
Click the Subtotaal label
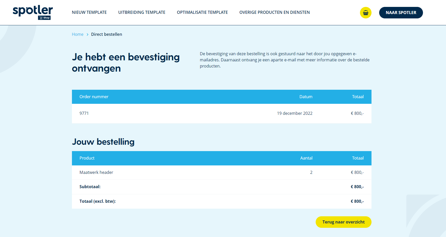pos(90,187)
